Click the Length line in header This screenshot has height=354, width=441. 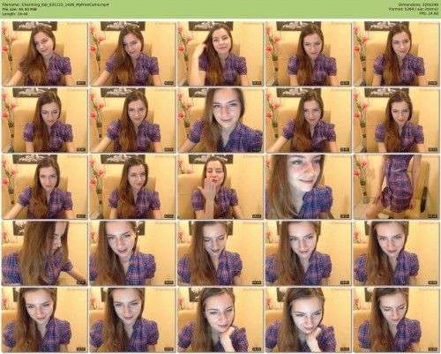(15, 13)
